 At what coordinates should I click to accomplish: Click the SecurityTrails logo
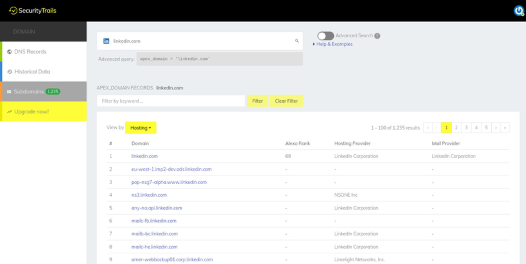pos(33,11)
